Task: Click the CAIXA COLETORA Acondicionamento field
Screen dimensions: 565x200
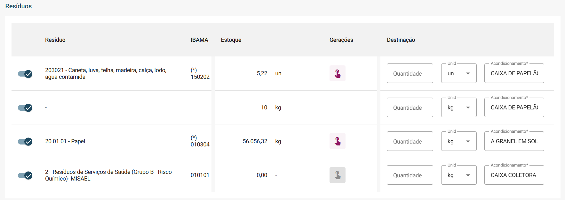Action: (x=514, y=175)
